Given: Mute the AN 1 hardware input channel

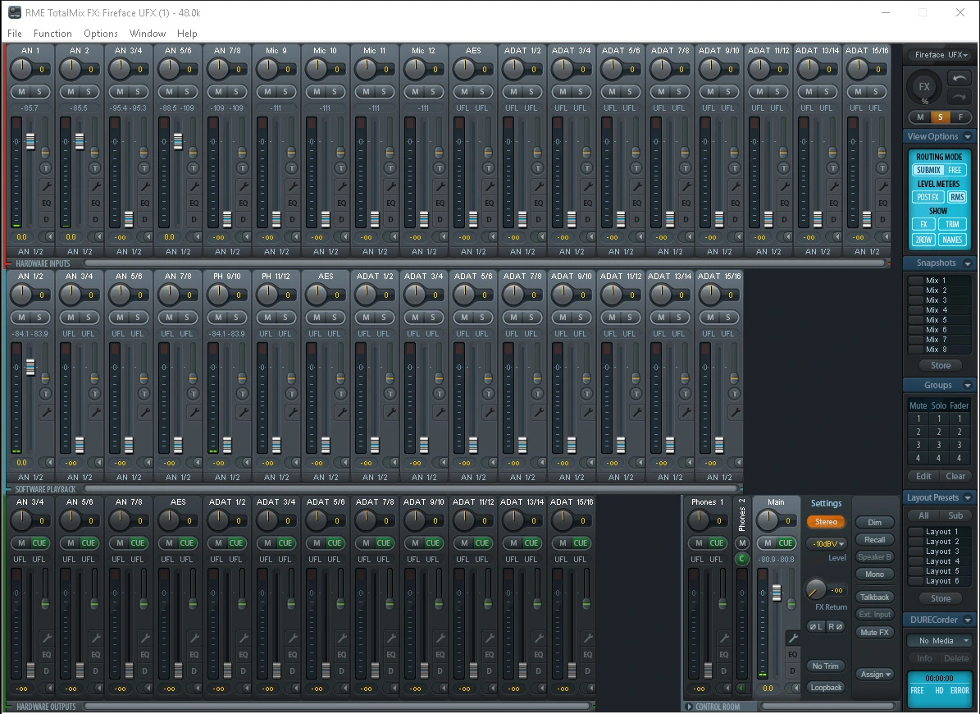Looking at the screenshot, I should coord(21,91).
